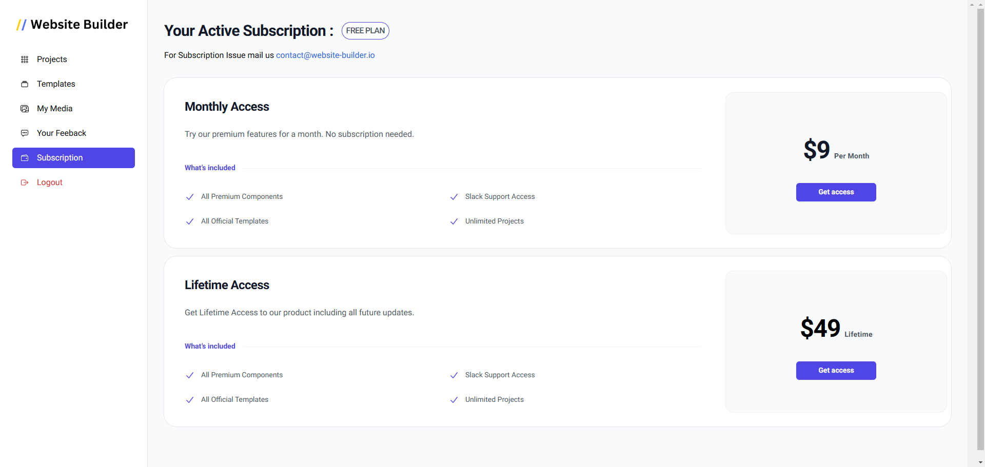
Task: Go to Templates page
Action: pyautogui.click(x=56, y=84)
